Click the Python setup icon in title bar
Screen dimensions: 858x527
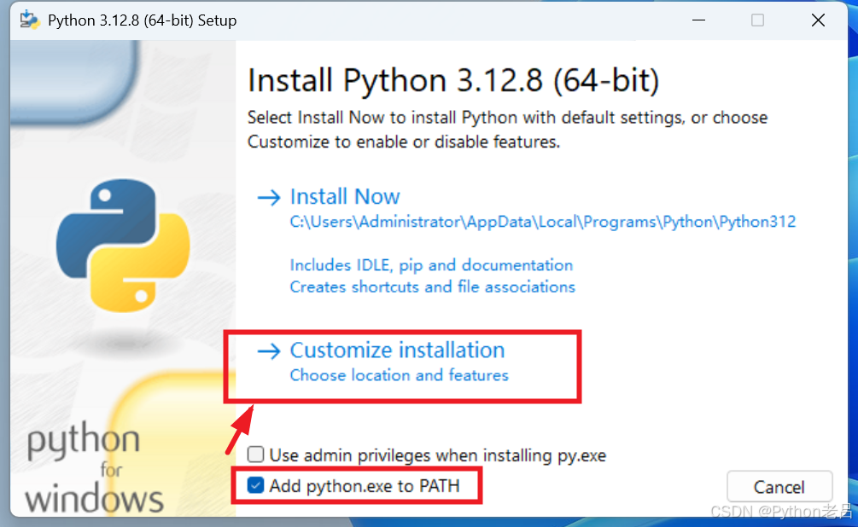30,20
